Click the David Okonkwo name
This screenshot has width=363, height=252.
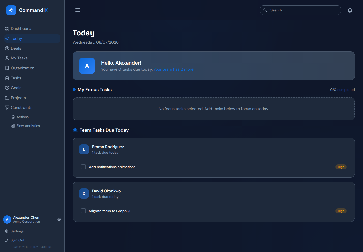(106, 191)
